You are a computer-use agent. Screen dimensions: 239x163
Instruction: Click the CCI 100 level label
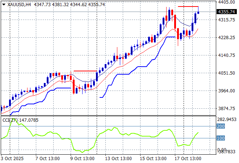coord(221,138)
